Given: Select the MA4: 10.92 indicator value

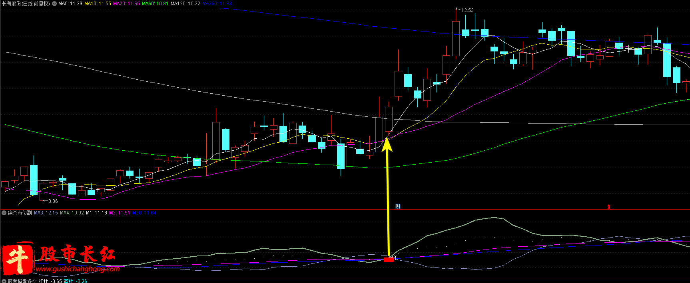Looking at the screenshot, I should click(x=72, y=213).
